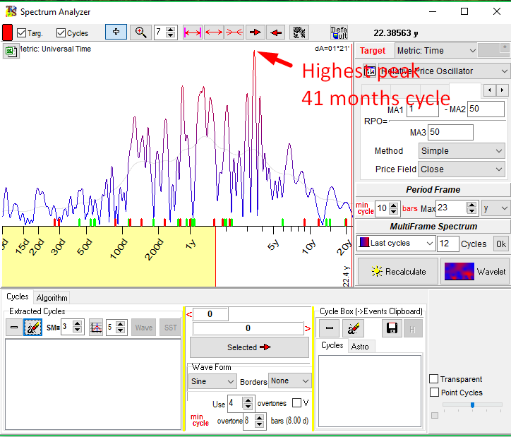The height and width of the screenshot is (437, 511).
Task: Click the red right-arrow toolbar button
Action: click(255, 32)
